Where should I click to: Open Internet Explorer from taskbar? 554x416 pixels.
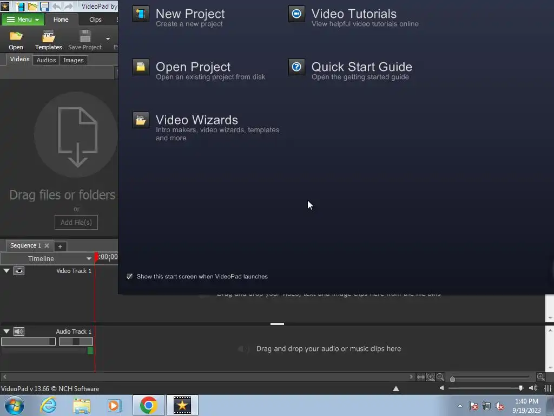coord(48,405)
